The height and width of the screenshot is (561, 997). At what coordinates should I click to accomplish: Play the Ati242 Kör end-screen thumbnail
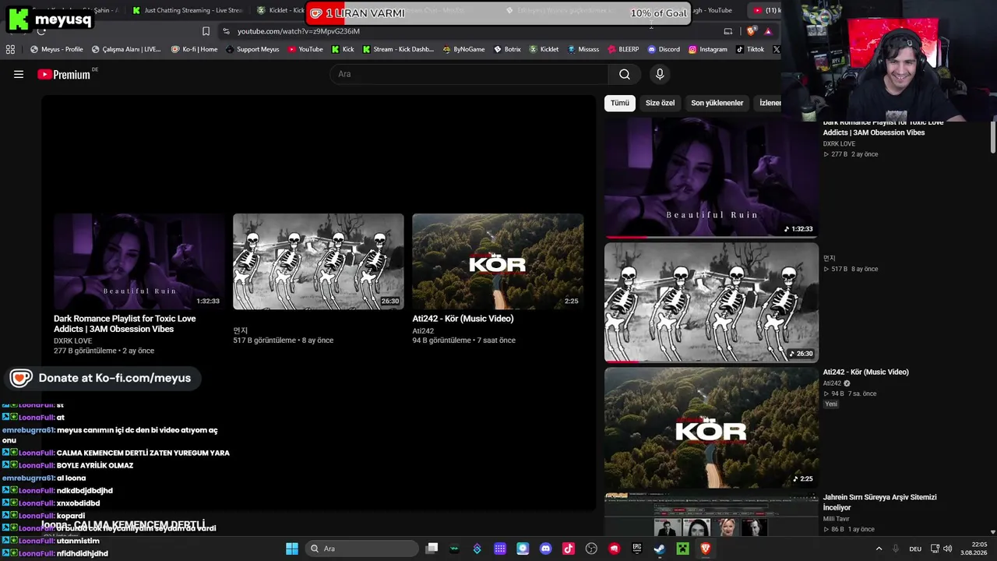point(498,262)
